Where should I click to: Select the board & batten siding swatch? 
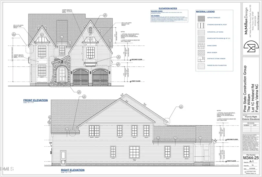click(201, 39)
